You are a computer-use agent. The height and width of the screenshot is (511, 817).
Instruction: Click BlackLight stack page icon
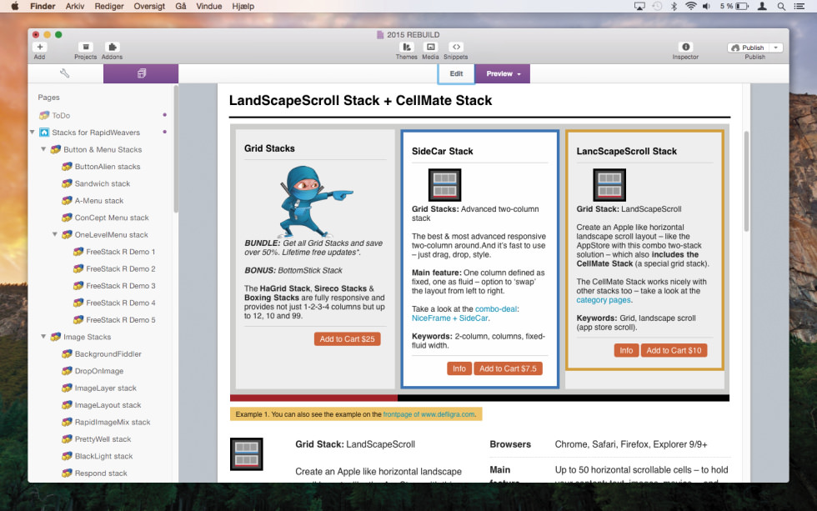(x=67, y=456)
